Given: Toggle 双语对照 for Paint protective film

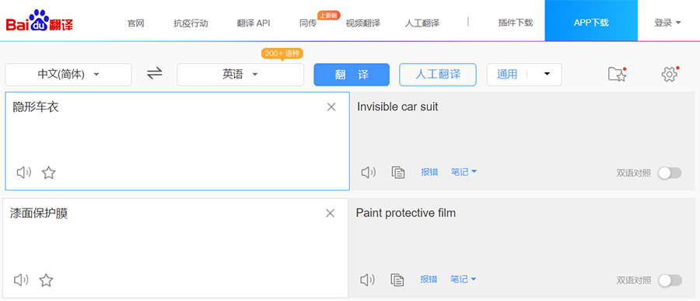Looking at the screenshot, I should tap(670, 281).
